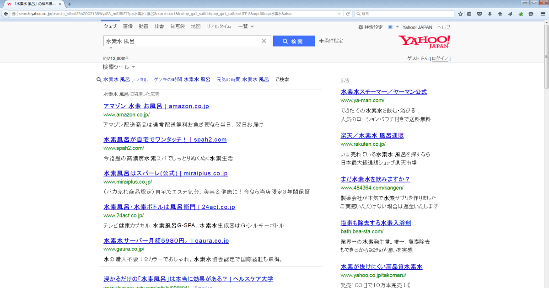Open the Yahoo! JAPAN top link

coord(417,27)
